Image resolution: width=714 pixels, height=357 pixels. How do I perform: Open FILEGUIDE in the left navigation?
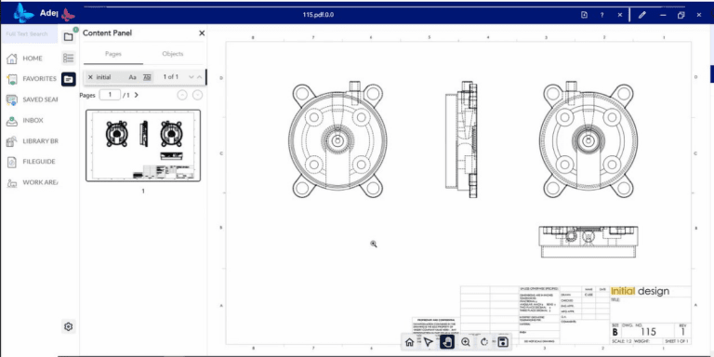coord(32,162)
